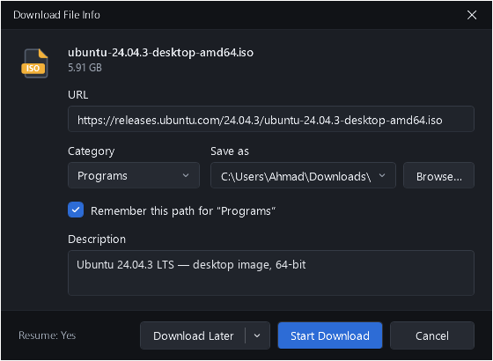This screenshot has width=493, height=361.
Task: Click the ISO file type icon
Action: pos(34,63)
